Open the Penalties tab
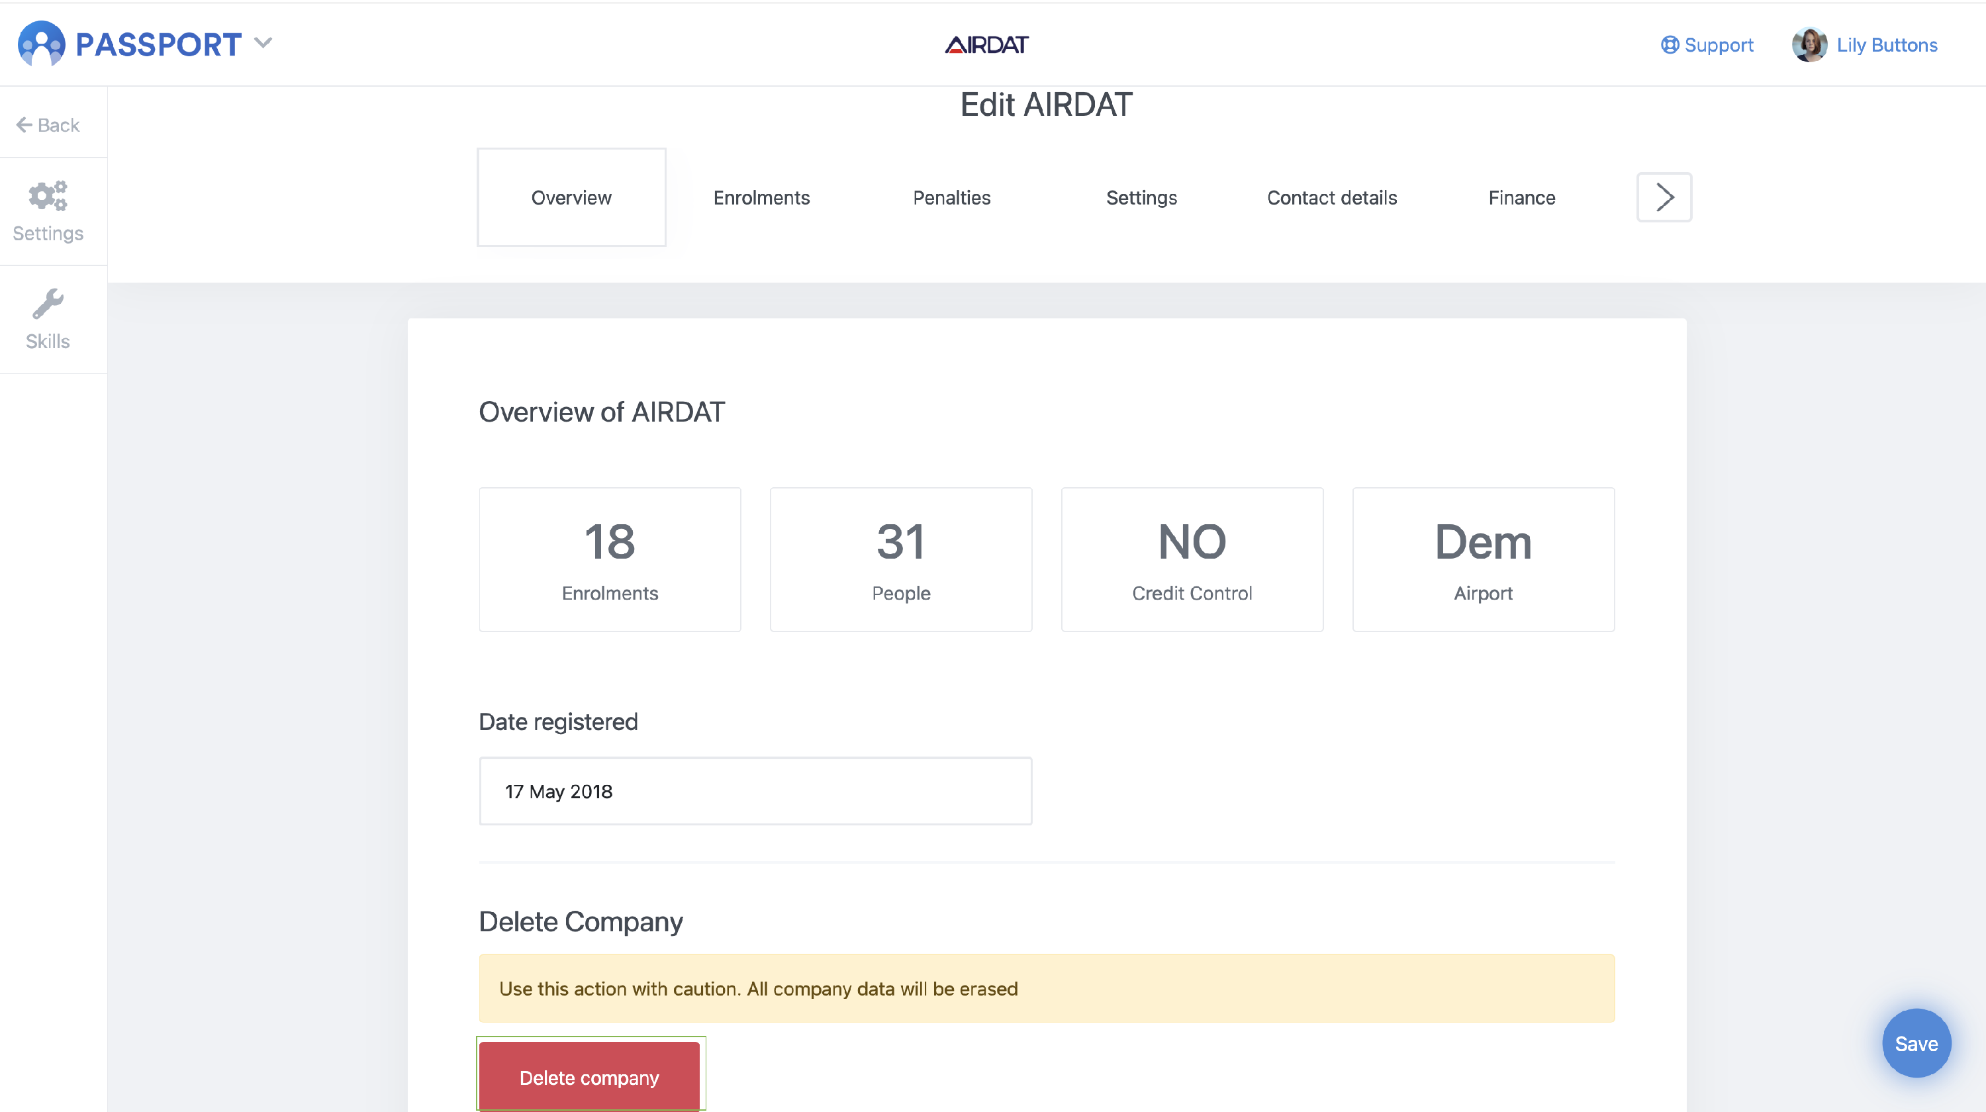 pyautogui.click(x=951, y=197)
